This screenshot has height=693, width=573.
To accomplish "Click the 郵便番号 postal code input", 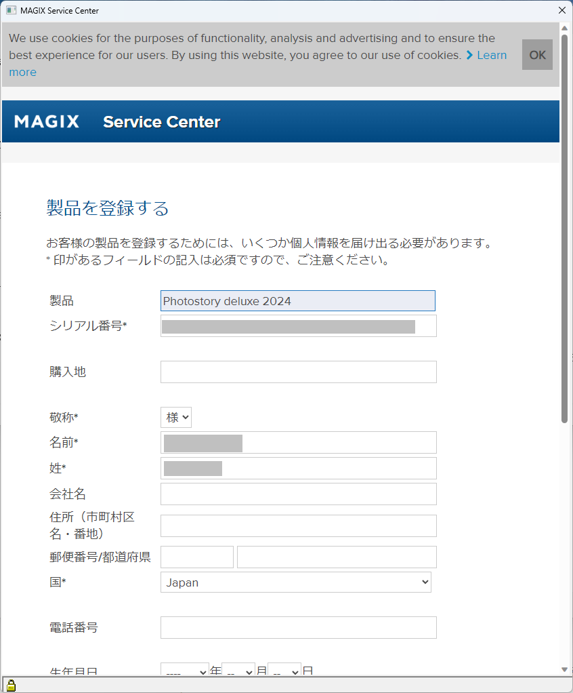I will click(x=197, y=557).
